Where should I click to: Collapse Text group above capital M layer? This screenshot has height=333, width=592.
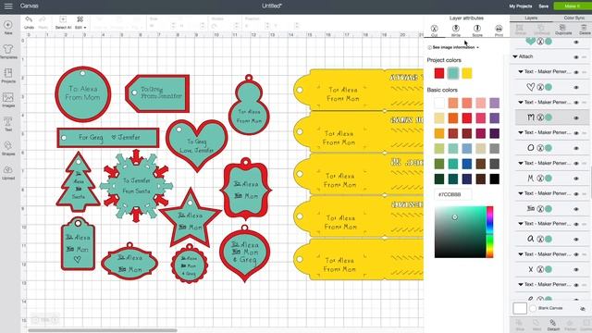click(x=521, y=163)
